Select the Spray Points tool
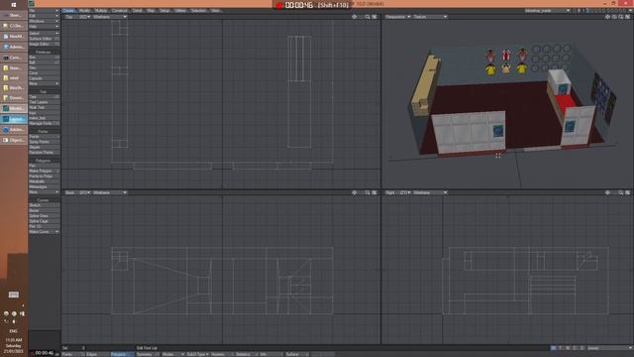634x357 pixels. [44, 142]
